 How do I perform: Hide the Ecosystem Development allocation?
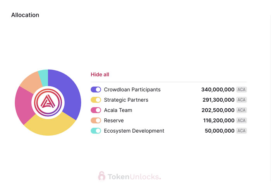pos(96,131)
